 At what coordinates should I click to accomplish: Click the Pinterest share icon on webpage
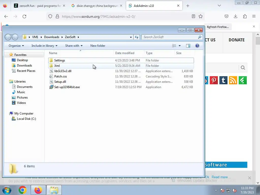[x=214, y=80]
